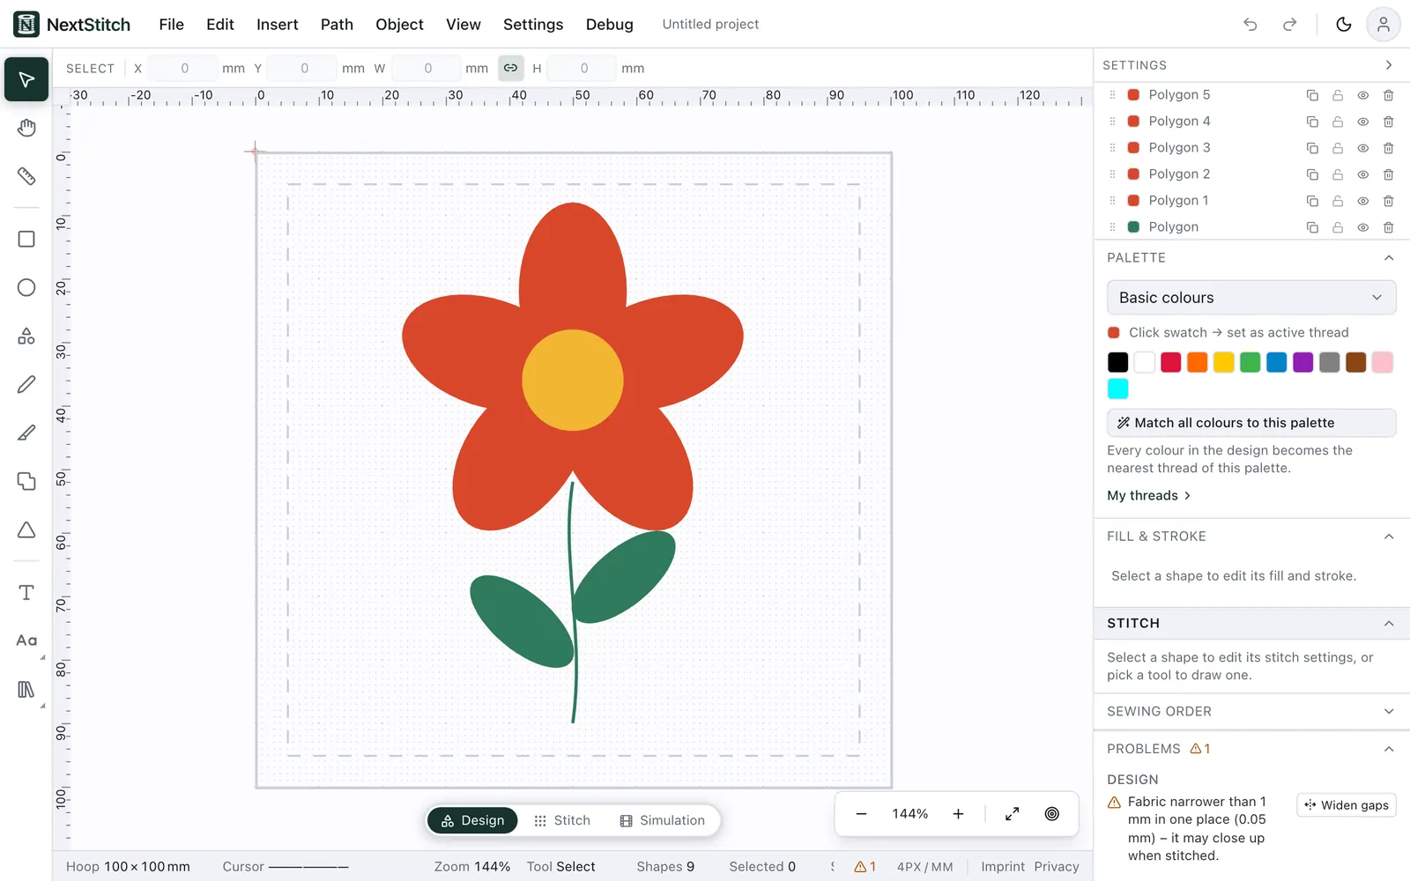
Task: Hide the Polygon 2 layer
Action: 1362,174
